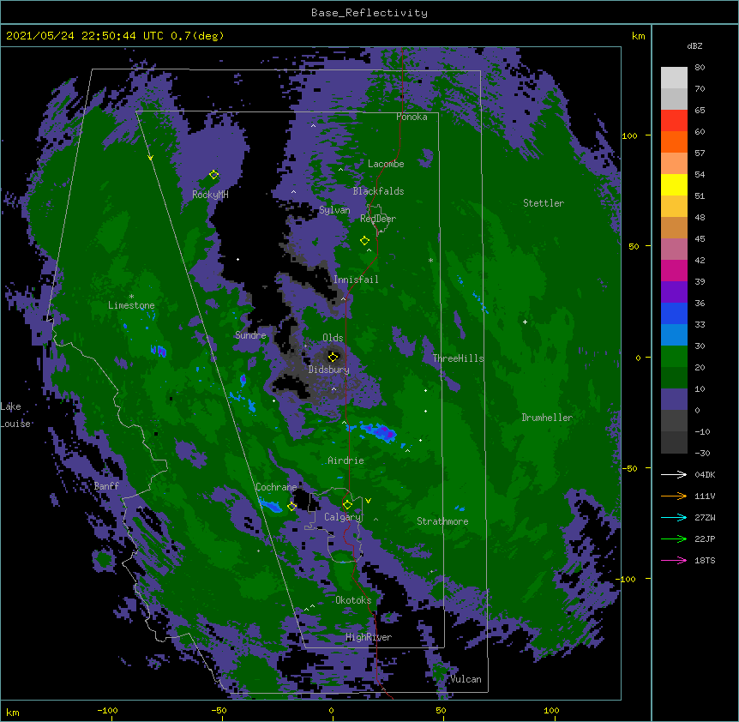Select the magenta 39-42 dBZ legend swatch

point(674,270)
